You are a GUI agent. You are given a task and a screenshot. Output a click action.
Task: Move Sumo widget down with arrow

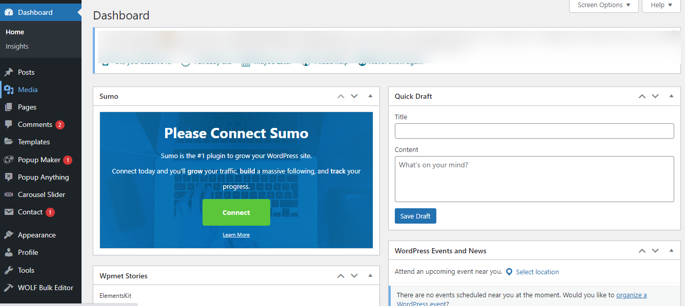(354, 96)
